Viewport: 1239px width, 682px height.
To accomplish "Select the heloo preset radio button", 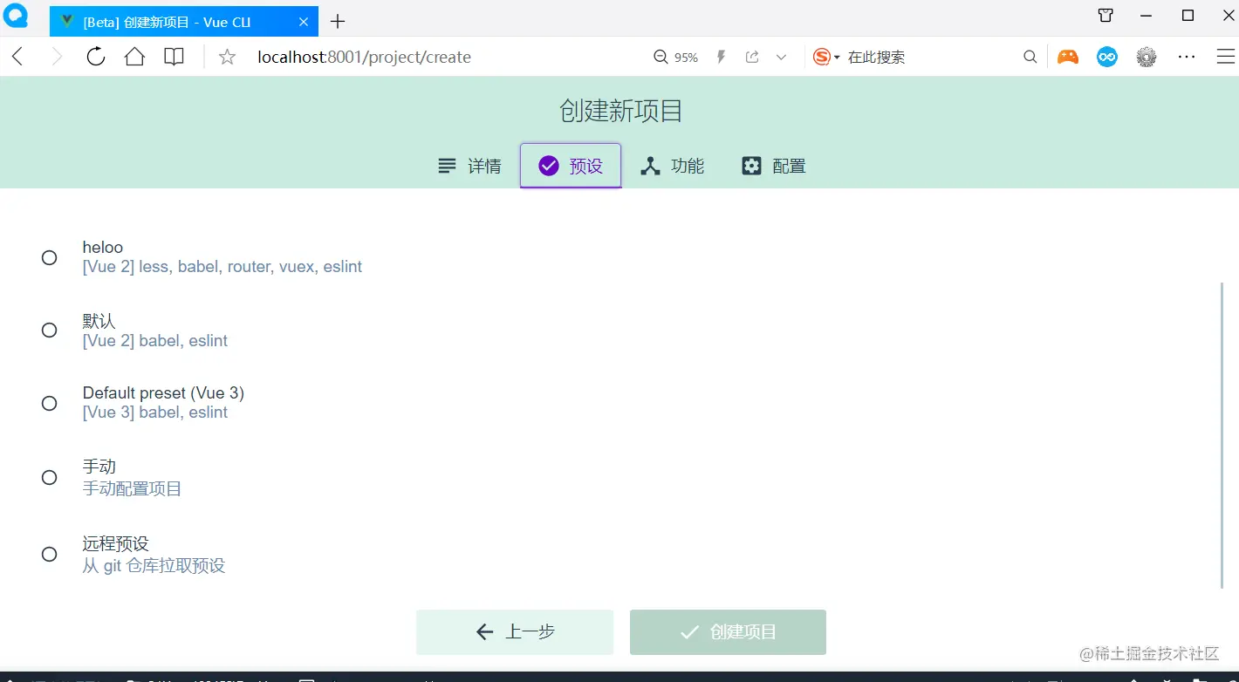I will (50, 257).
